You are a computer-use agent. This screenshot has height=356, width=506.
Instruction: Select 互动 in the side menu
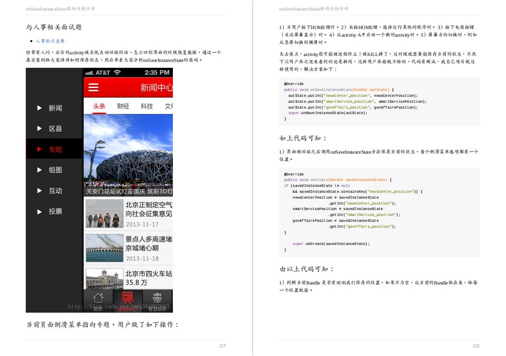click(x=55, y=191)
